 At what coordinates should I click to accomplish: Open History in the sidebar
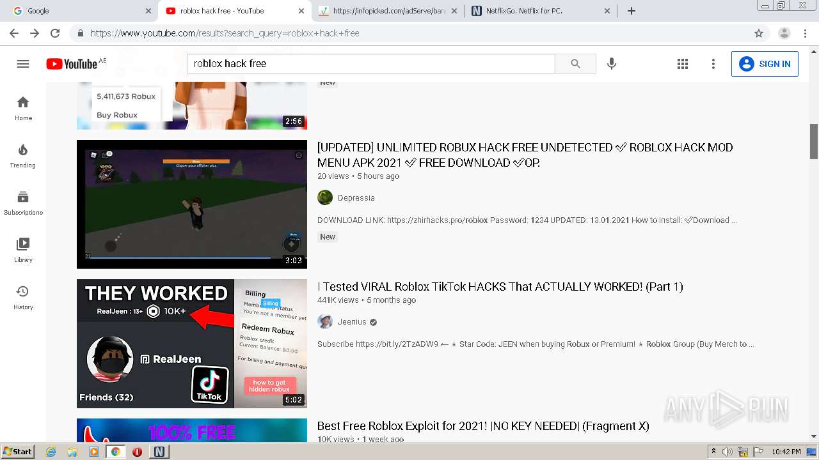pos(23,297)
